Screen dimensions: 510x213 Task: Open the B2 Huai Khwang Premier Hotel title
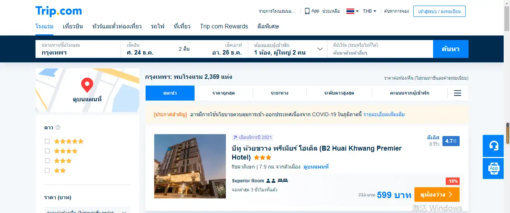317,152
